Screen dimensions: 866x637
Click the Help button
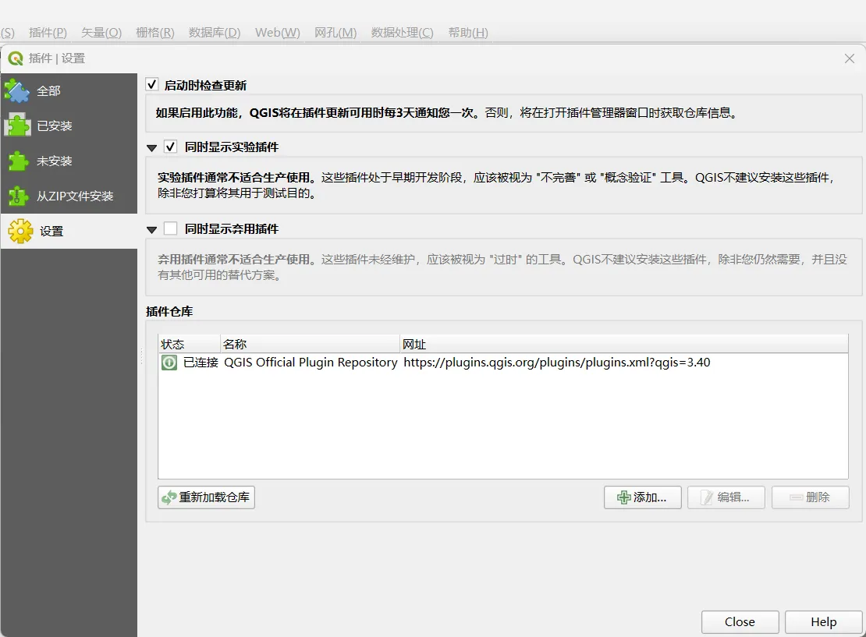pyautogui.click(x=823, y=622)
